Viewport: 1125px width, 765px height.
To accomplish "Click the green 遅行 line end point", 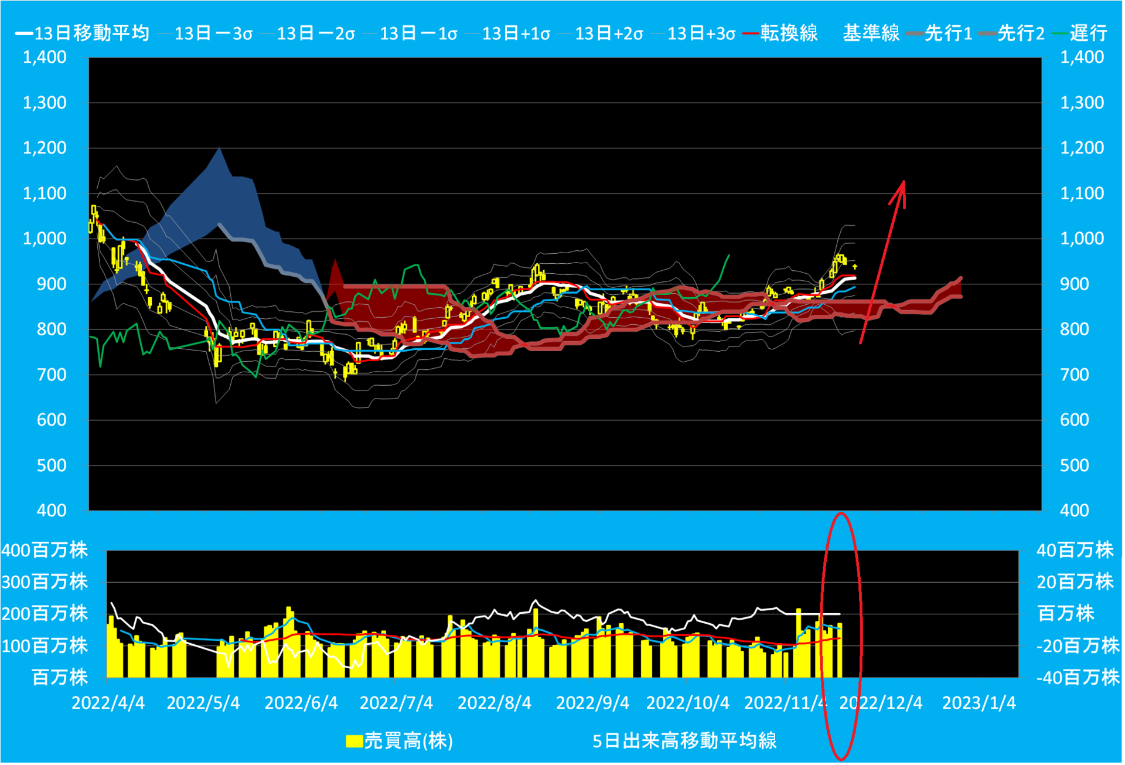I will pyautogui.click(x=729, y=255).
